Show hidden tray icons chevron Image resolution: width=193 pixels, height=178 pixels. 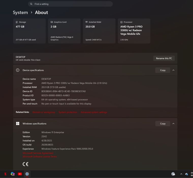click(x=181, y=174)
